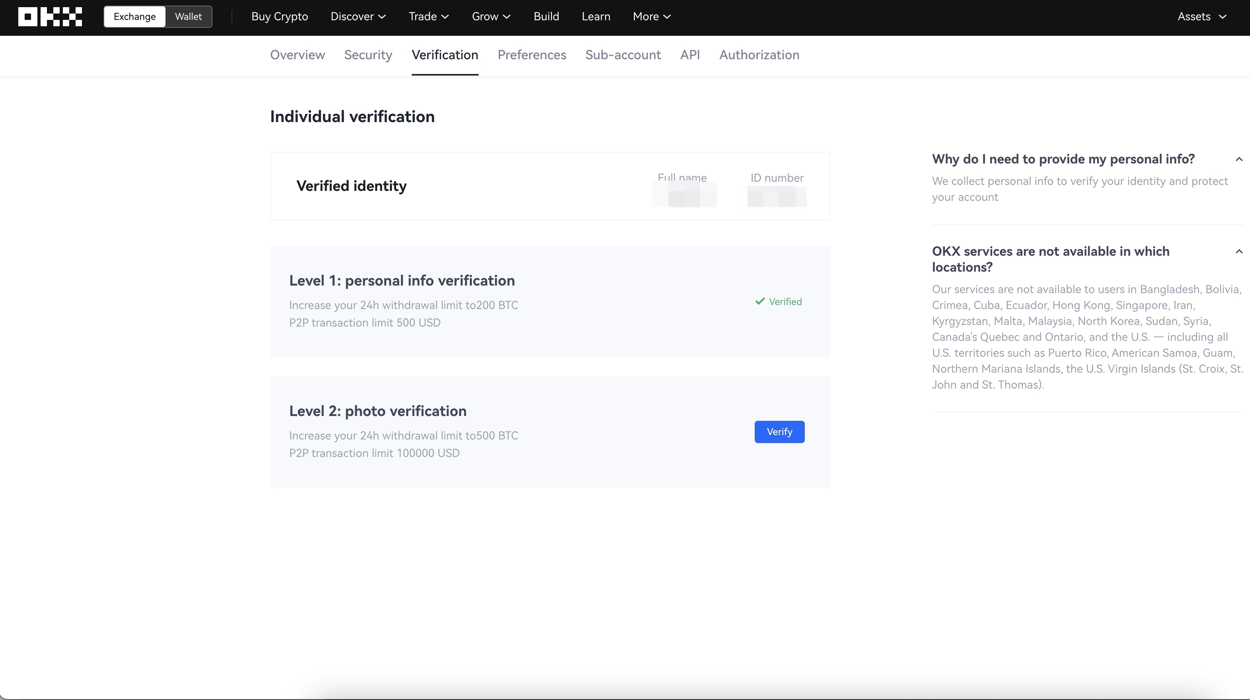The width and height of the screenshot is (1250, 700).
Task: Switch to the Security tab
Action: coord(368,55)
